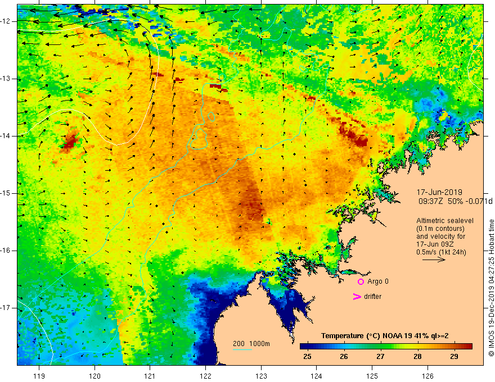Click the '-14' latitude axis label
Image resolution: width=495 pixels, height=382 pixels.
6,136
